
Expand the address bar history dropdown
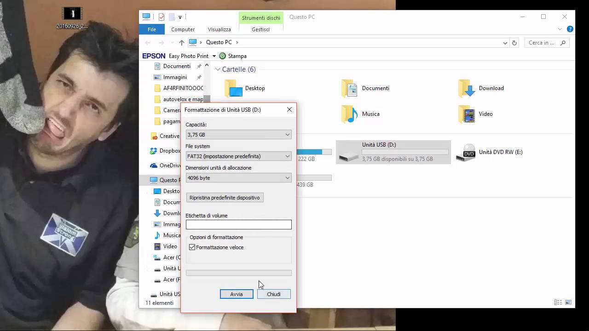tap(505, 43)
